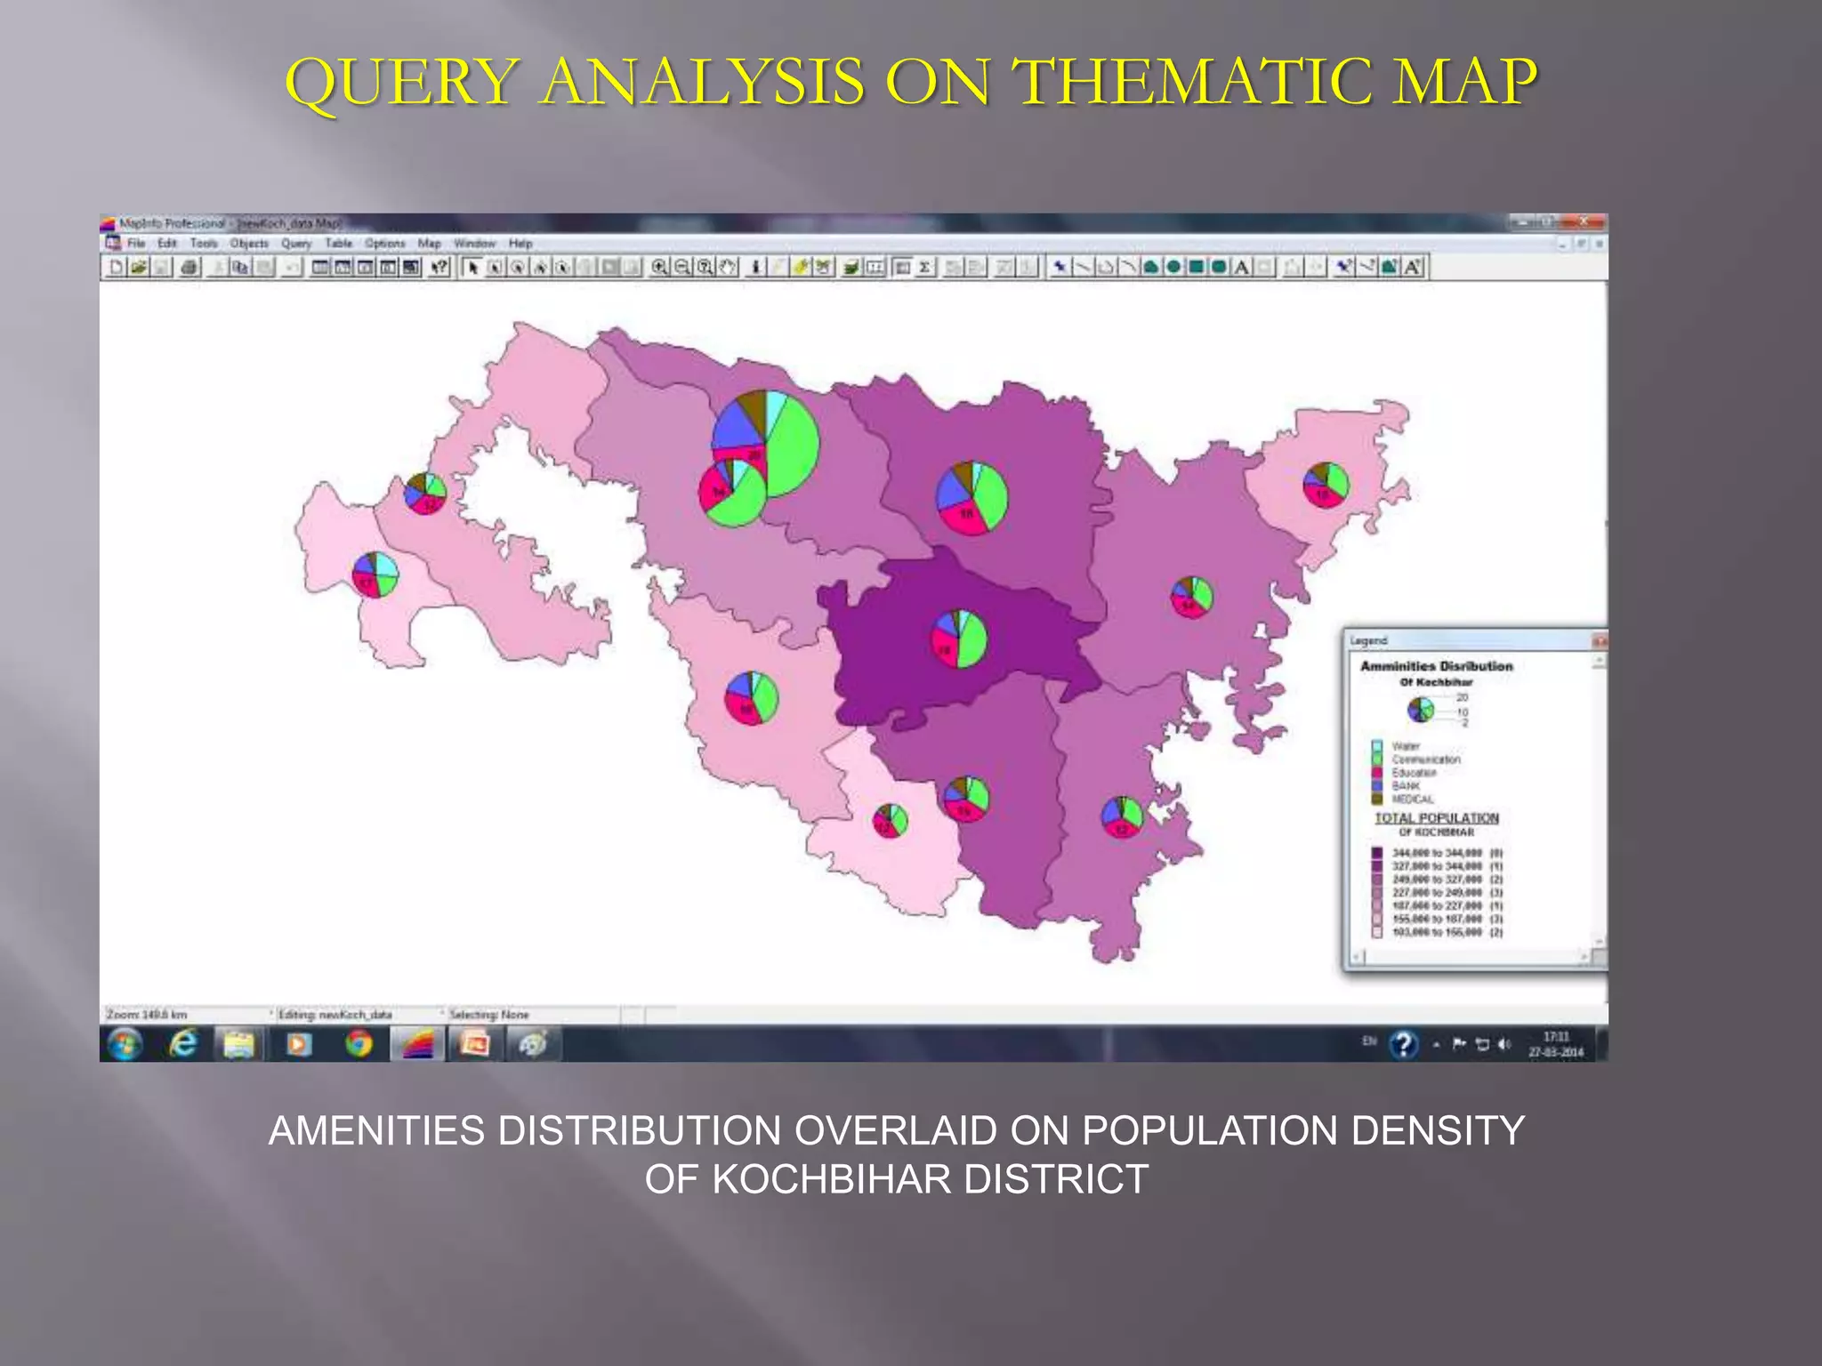Click the 'TOTAL POPULATION' legend heading

1437,818
